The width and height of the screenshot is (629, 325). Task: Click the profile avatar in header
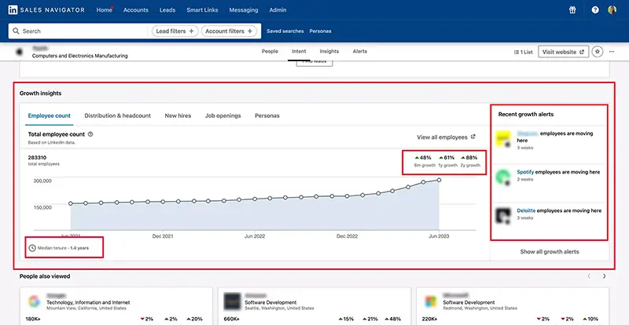pos(612,10)
